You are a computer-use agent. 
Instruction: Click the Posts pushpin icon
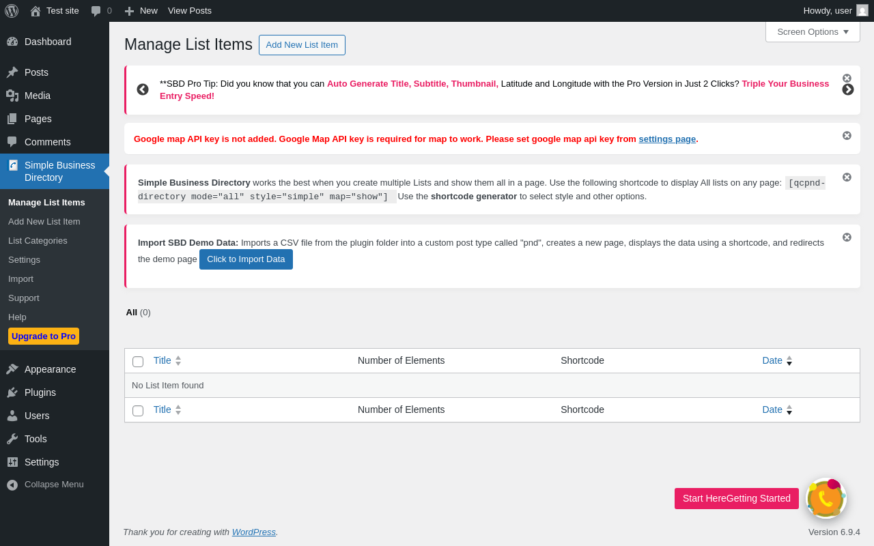(12, 72)
